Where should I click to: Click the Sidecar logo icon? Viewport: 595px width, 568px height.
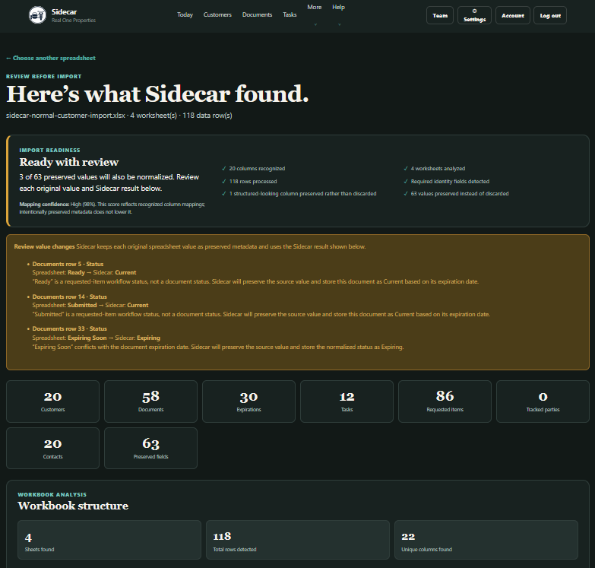pos(37,15)
